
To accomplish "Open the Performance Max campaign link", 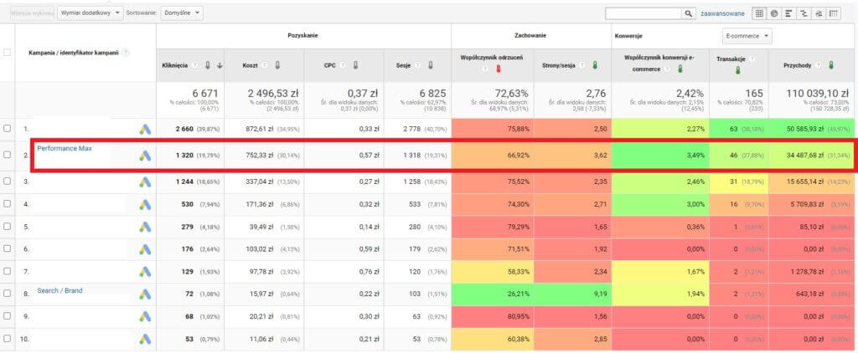I will point(64,148).
